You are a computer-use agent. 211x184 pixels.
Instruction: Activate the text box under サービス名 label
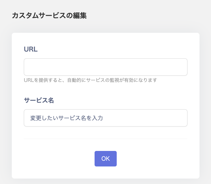coord(106,118)
